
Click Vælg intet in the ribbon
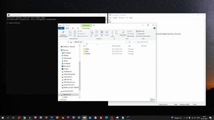coord(140,34)
